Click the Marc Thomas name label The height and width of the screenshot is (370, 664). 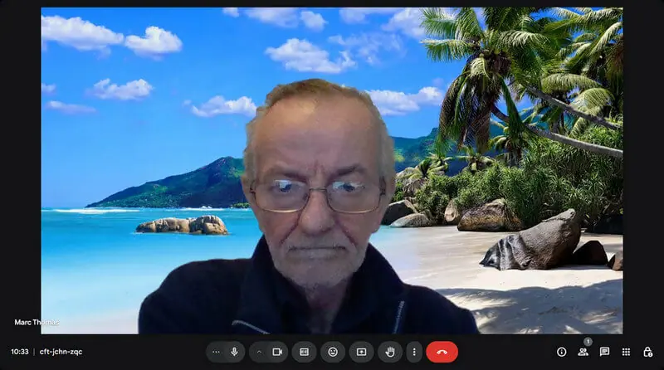(37, 322)
